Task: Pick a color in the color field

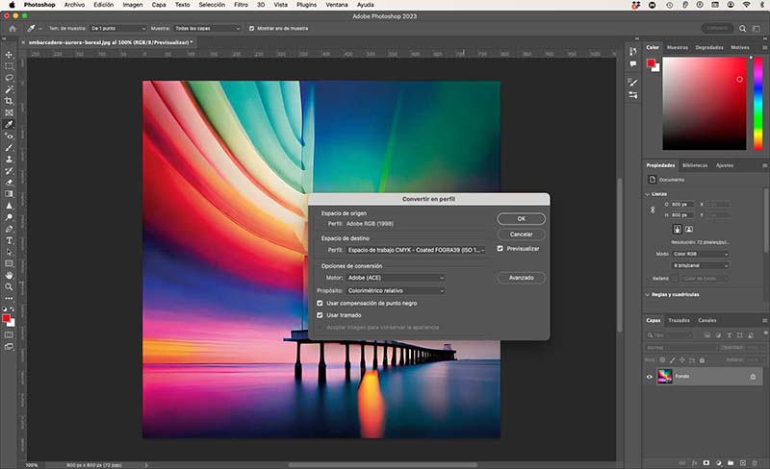Action: pyautogui.click(x=705, y=103)
